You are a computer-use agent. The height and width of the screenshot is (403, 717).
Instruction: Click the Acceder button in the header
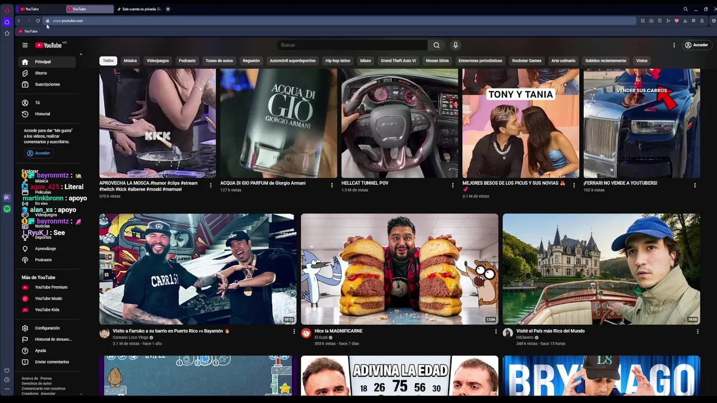696,45
